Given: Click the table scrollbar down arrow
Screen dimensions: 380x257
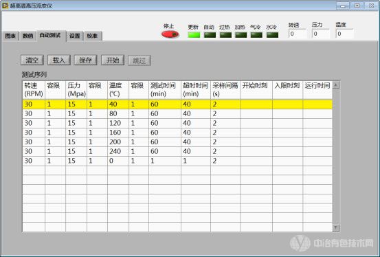Looking at the screenshot, I should click(336, 227).
